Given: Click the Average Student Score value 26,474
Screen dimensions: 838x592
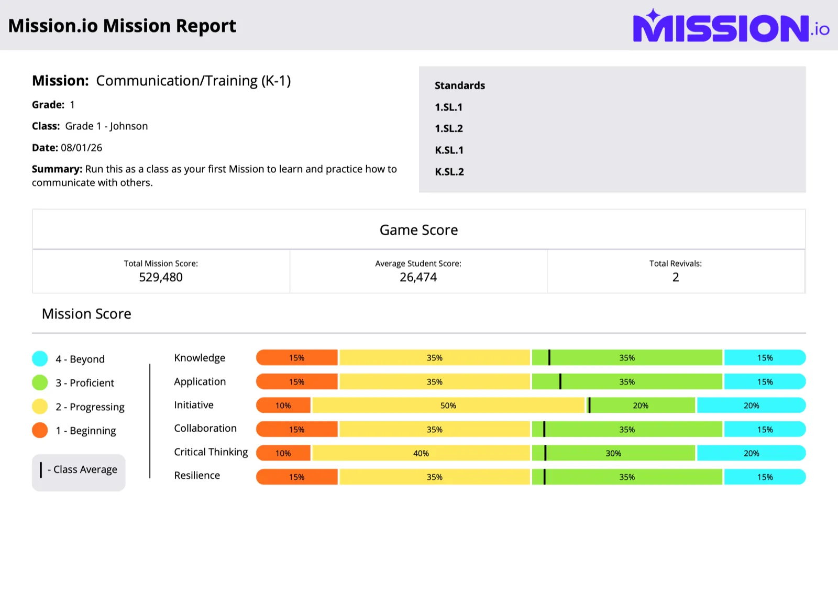Looking at the screenshot, I should (418, 277).
